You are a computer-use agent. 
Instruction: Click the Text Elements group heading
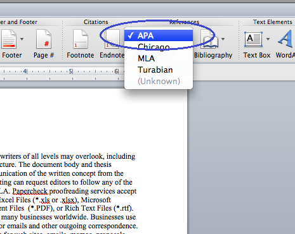pos(272,22)
